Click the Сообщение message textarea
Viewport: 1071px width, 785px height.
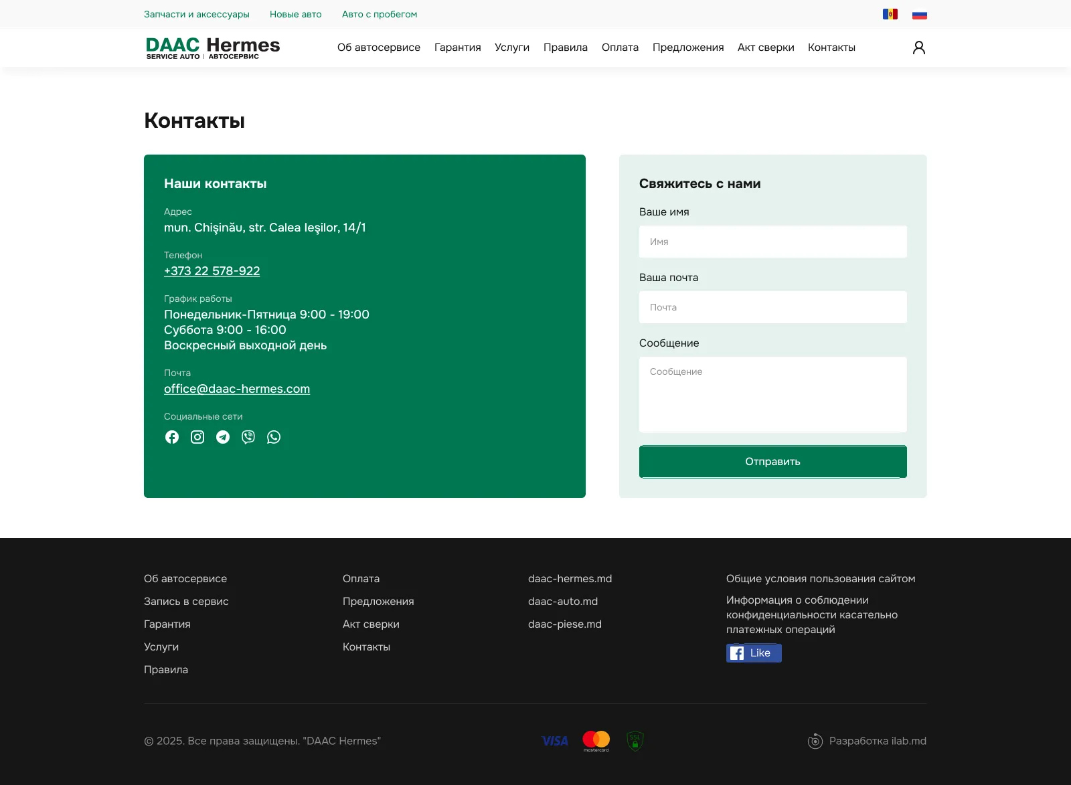tap(772, 394)
